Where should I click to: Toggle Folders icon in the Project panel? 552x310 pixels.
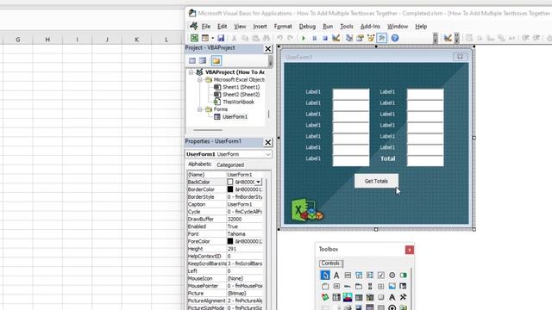(x=216, y=61)
